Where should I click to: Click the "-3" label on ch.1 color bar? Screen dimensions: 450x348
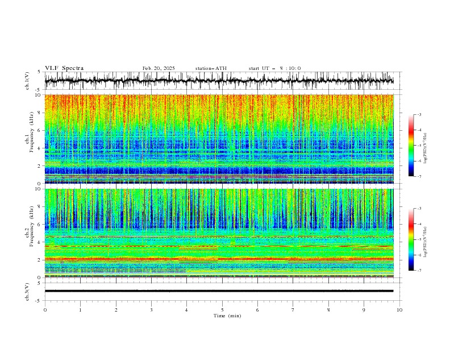(419, 114)
